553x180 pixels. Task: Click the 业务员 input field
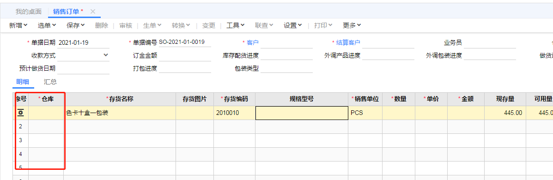click(490, 42)
